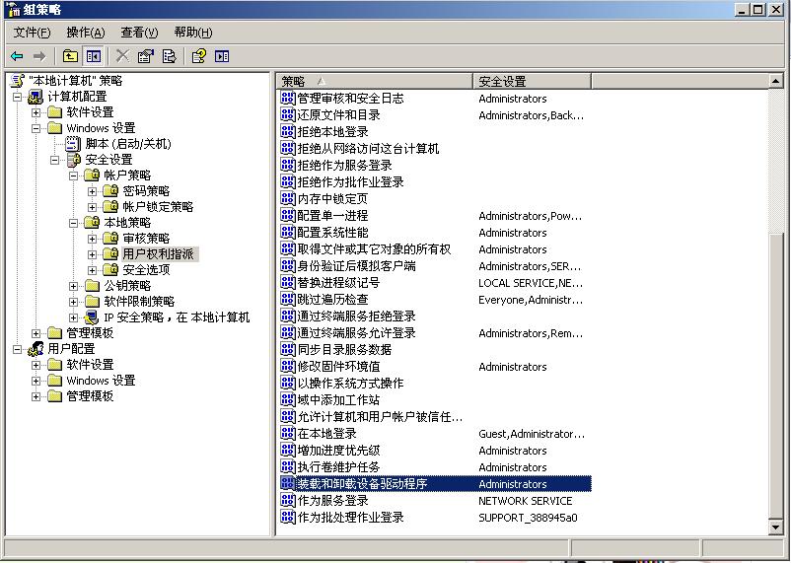This screenshot has width=791, height=563.
Task: Click the scrollbar down arrow
Action: pos(776,528)
